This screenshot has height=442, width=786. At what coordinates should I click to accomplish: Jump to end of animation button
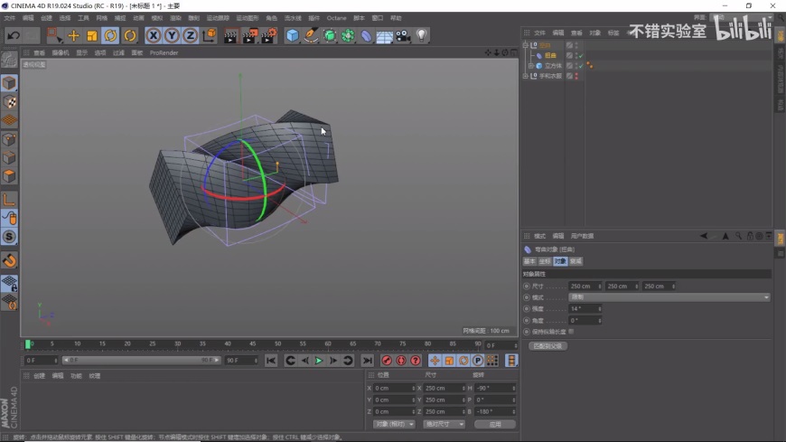click(x=367, y=361)
